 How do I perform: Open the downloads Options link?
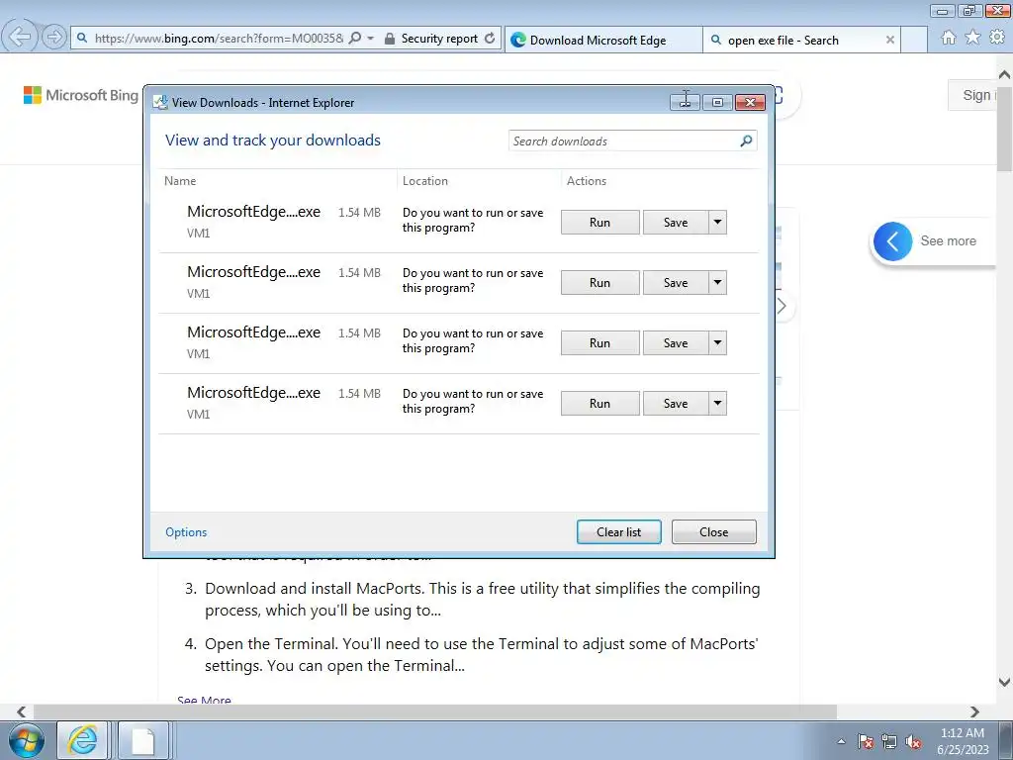point(186,531)
